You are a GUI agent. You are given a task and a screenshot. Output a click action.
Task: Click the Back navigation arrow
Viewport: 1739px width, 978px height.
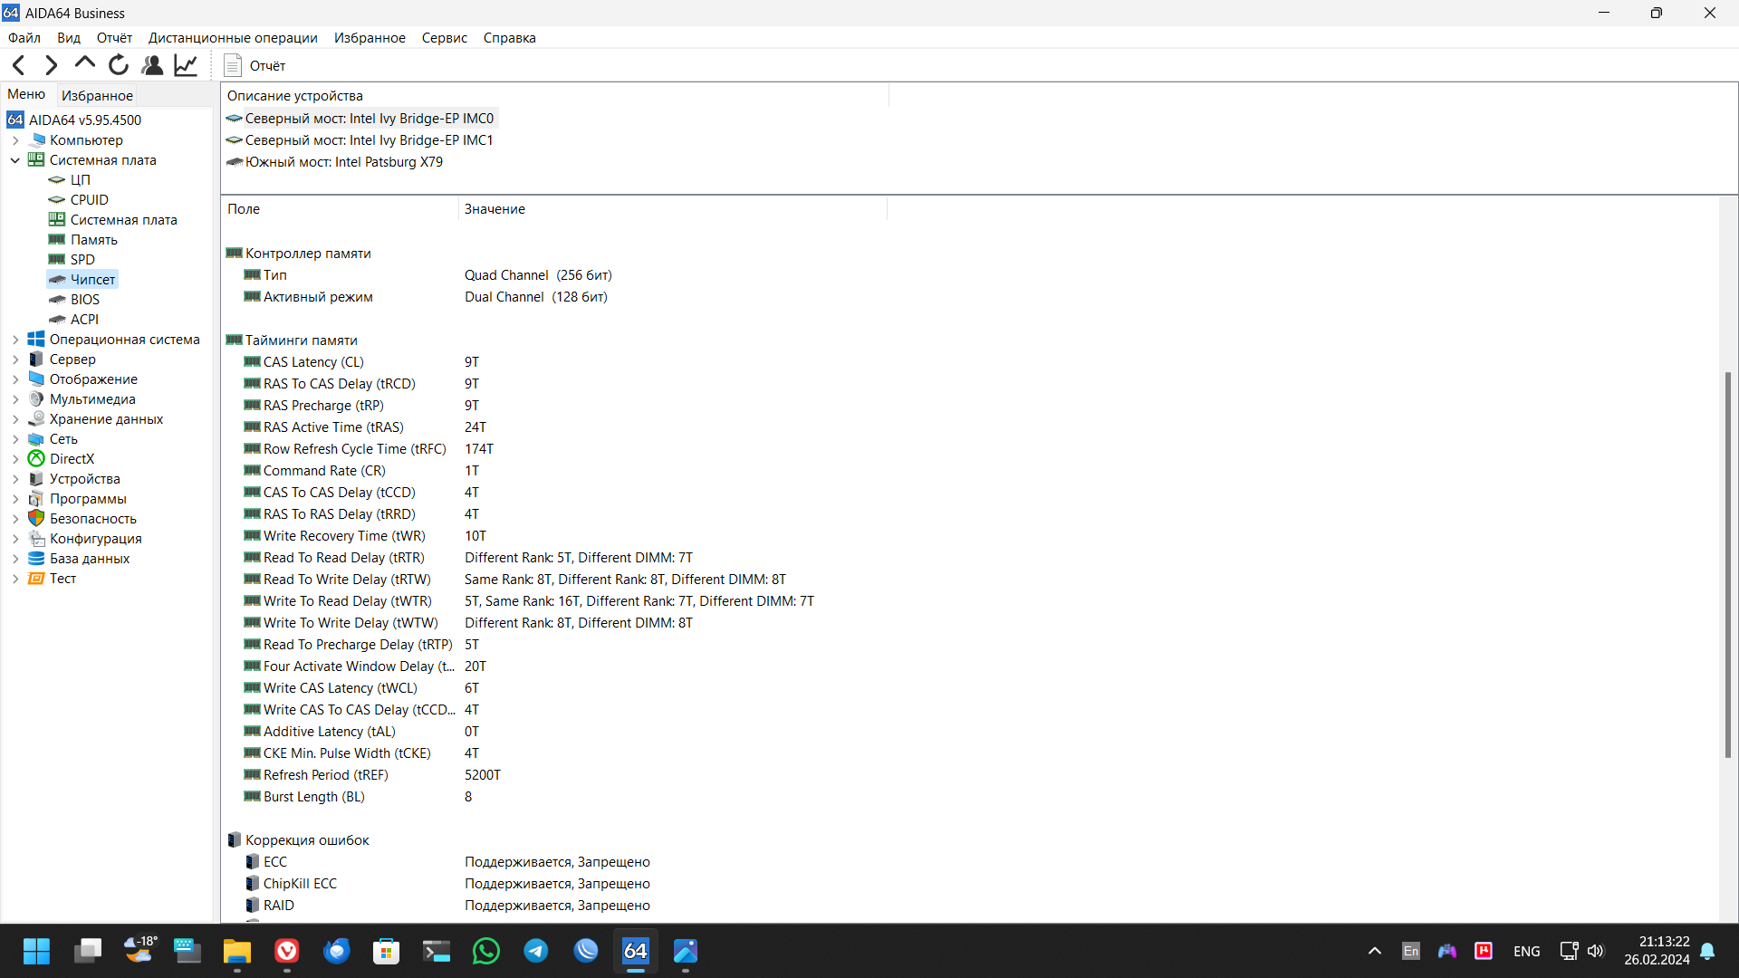[x=19, y=65]
